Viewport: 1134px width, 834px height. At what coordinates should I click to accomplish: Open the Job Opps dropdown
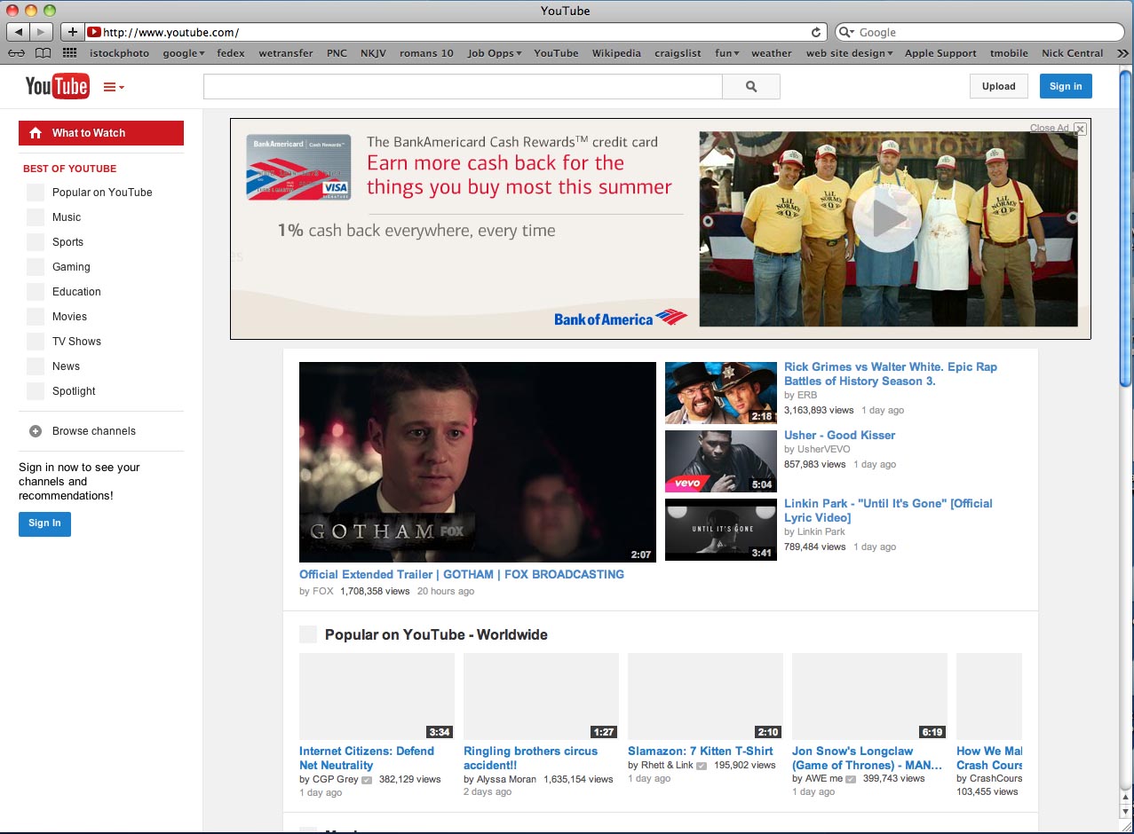(x=494, y=52)
